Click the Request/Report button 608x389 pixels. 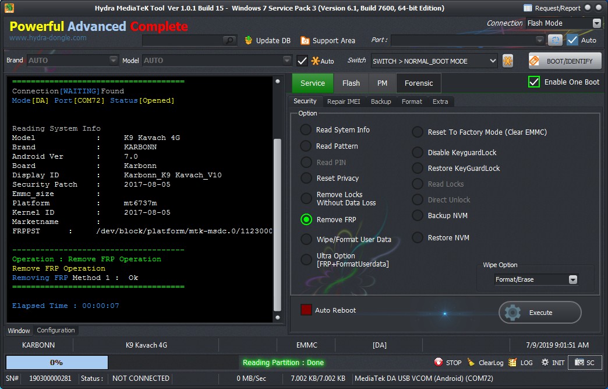[552, 8]
